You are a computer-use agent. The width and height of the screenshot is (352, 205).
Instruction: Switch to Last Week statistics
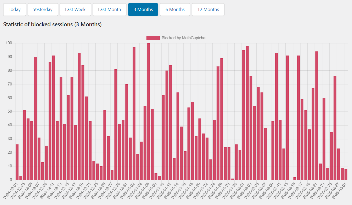pos(75,9)
